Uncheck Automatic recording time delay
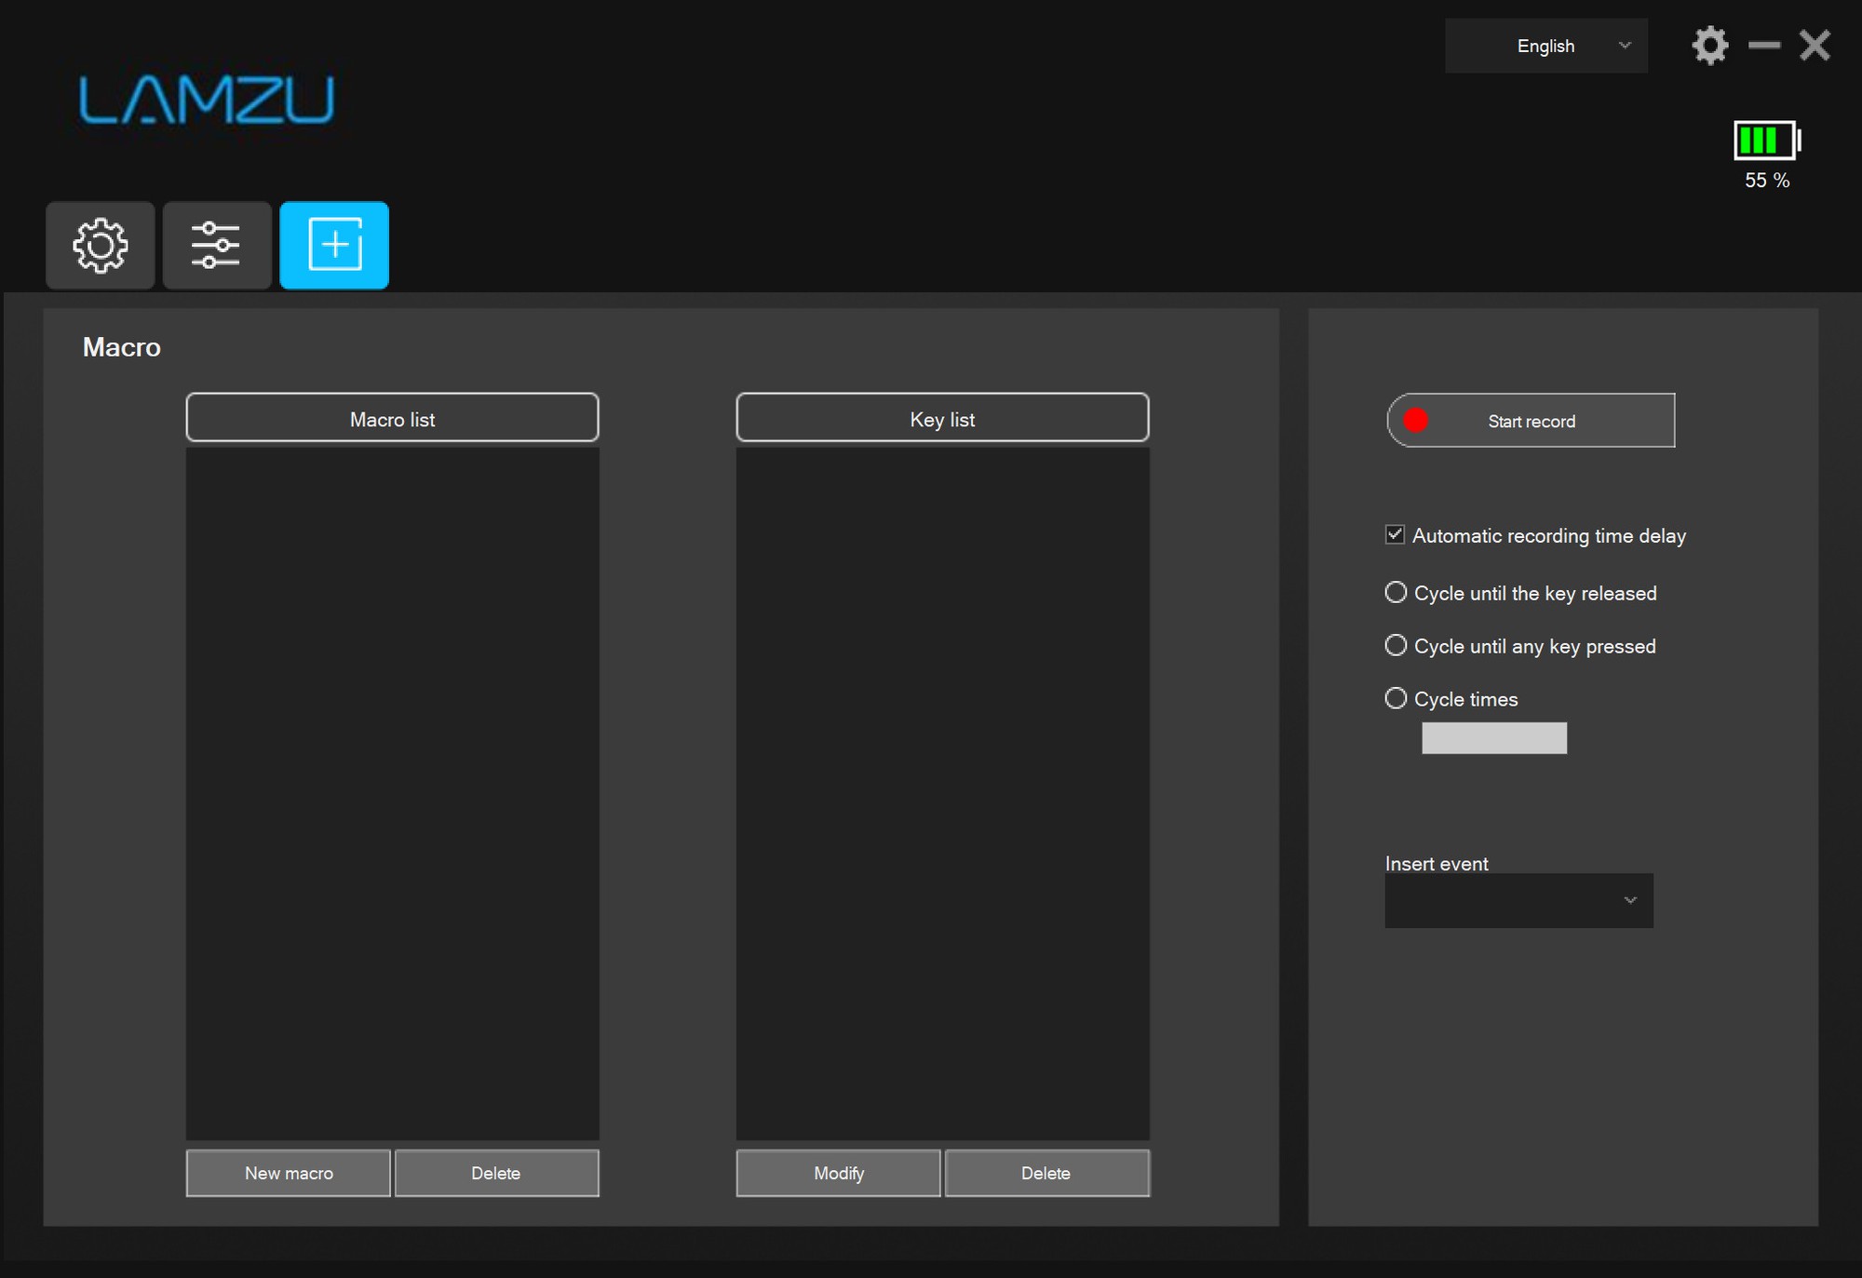This screenshot has height=1278, width=1862. click(1395, 534)
